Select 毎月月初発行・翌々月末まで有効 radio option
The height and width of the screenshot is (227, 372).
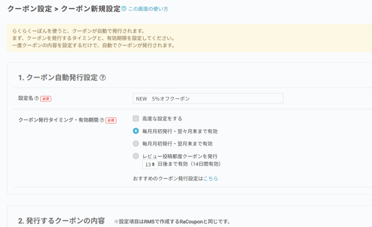(136, 131)
